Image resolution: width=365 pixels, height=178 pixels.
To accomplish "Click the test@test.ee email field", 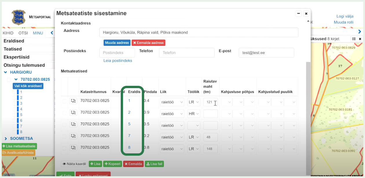I will pos(266,52).
